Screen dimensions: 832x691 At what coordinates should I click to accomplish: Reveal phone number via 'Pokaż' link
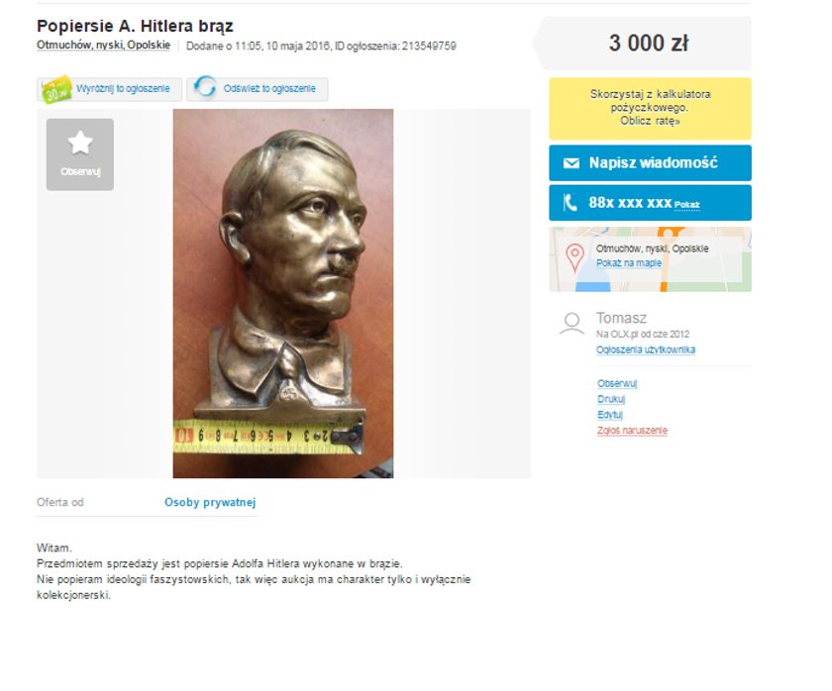pyautogui.click(x=686, y=205)
